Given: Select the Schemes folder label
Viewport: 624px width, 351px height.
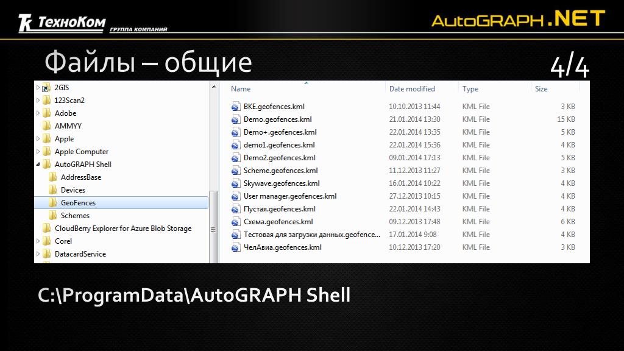Looking at the screenshot, I should (75, 215).
